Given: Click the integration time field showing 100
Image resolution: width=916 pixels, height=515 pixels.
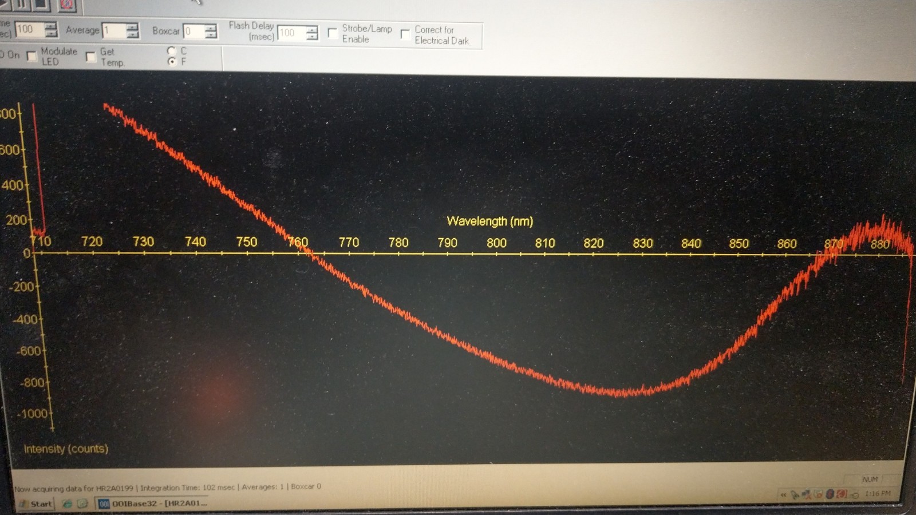Looking at the screenshot, I should pyautogui.click(x=30, y=29).
